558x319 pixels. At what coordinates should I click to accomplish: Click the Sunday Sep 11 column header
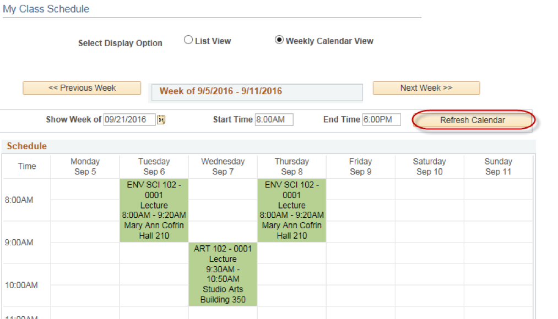[x=498, y=167]
